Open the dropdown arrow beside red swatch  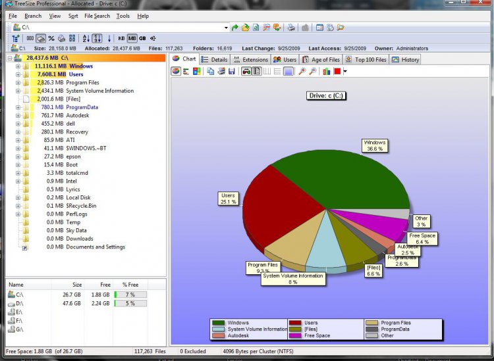pyautogui.click(x=345, y=72)
